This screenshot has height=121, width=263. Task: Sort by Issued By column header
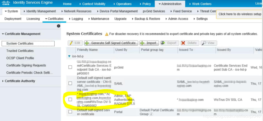click(224, 50)
